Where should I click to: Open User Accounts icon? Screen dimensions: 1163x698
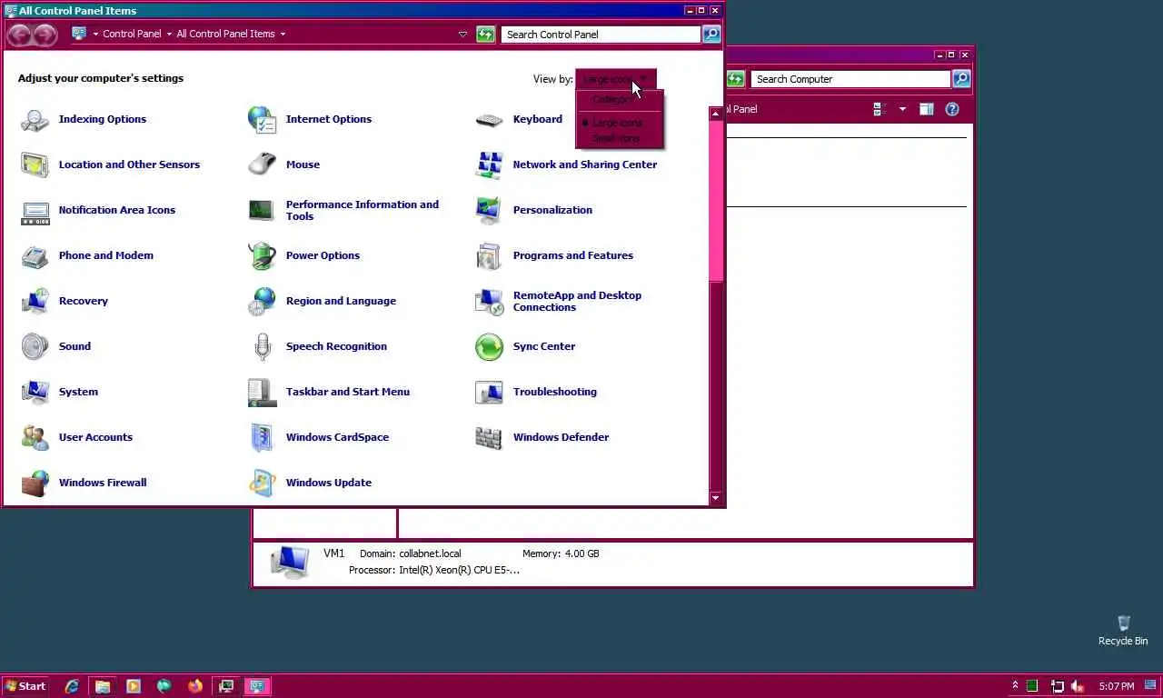(x=35, y=437)
